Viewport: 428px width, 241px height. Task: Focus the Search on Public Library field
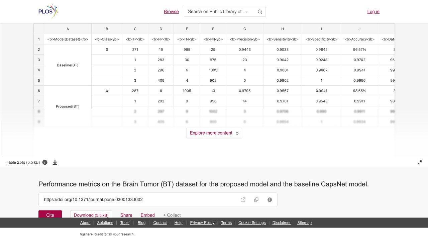tap(225, 12)
